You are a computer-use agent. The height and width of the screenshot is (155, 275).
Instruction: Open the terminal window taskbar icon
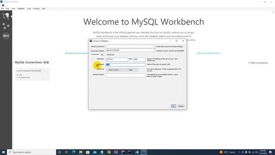click(x=130, y=152)
